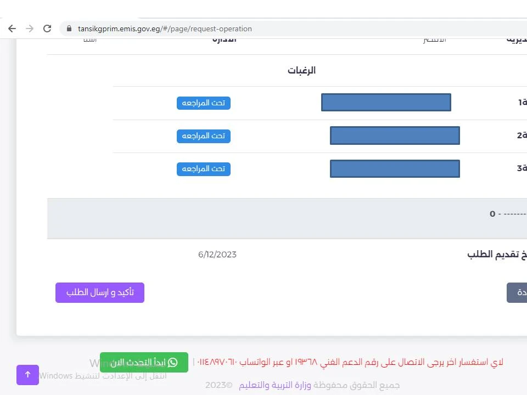Confirm and send with تأكيد و ارسال الطلب
Viewport: 527px width, 395px height.
pyautogui.click(x=100, y=292)
